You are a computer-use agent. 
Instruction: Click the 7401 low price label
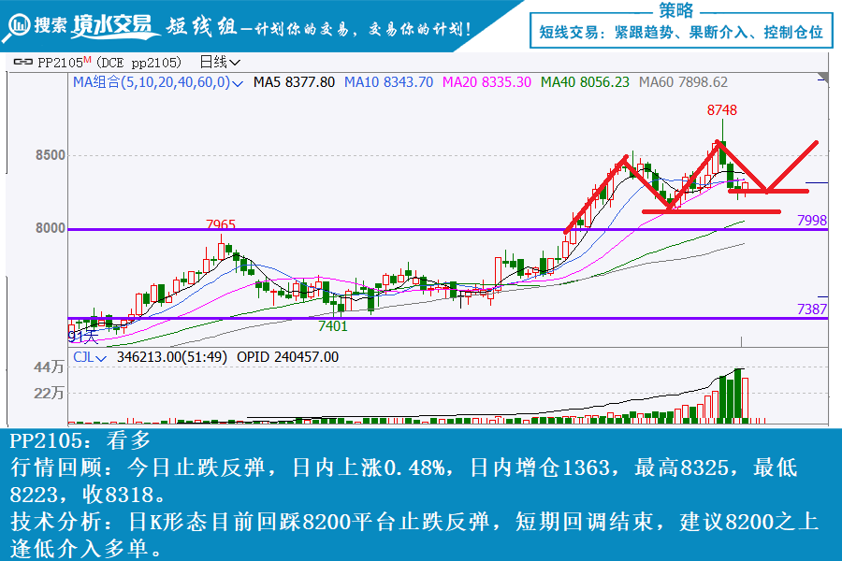point(333,325)
